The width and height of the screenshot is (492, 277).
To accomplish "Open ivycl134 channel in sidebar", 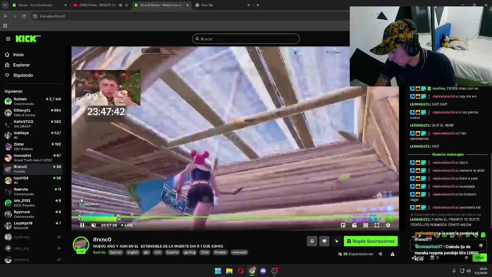I will tap(33, 180).
